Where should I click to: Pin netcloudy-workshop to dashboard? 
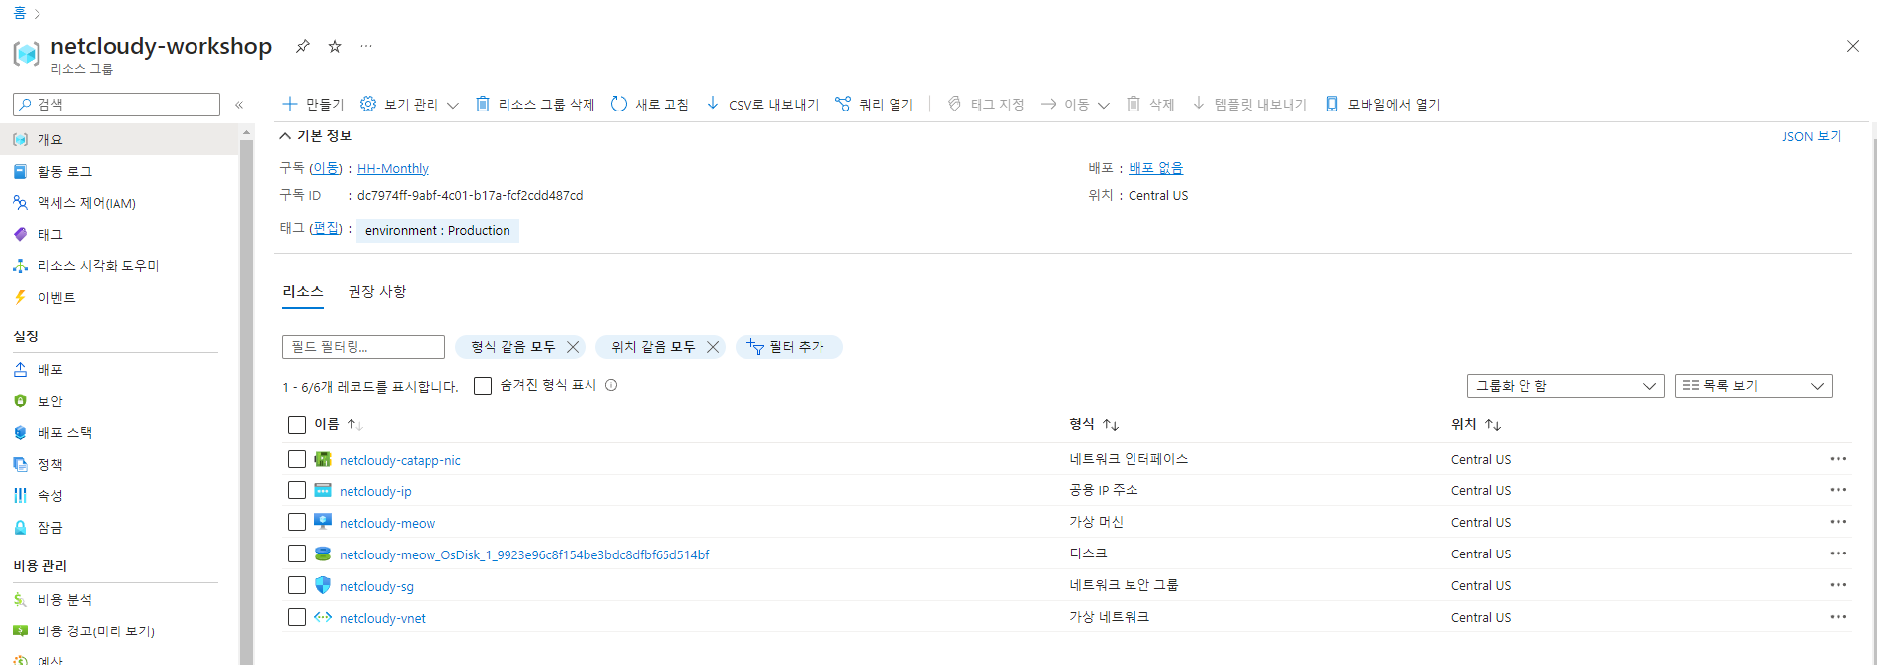pyautogui.click(x=303, y=46)
